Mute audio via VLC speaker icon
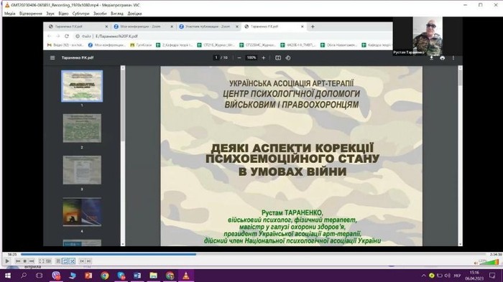The height and width of the screenshot is (282, 503). click(x=476, y=263)
